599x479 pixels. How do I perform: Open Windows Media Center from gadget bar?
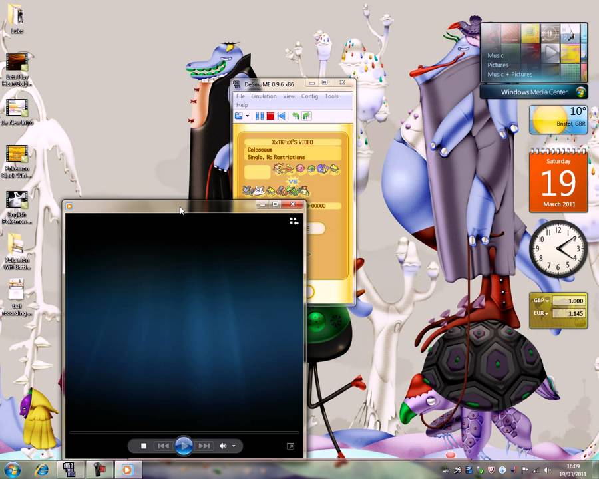[534, 92]
